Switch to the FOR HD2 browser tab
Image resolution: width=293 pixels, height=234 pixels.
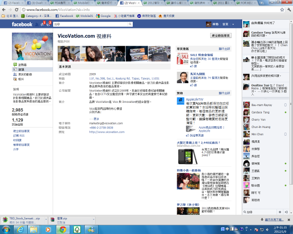pos(246,3)
